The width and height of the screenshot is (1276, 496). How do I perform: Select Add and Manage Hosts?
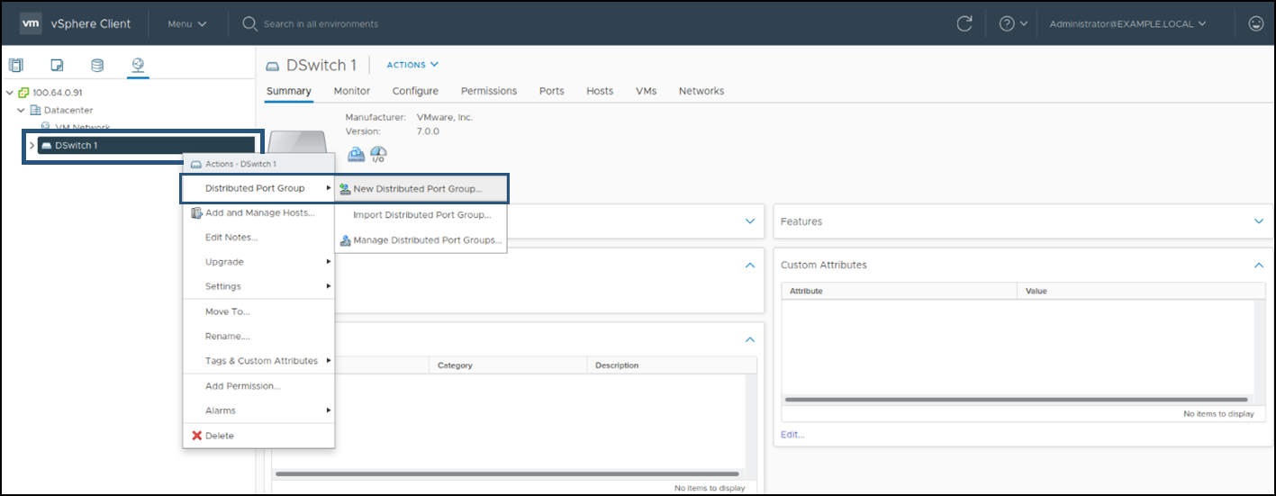point(258,213)
